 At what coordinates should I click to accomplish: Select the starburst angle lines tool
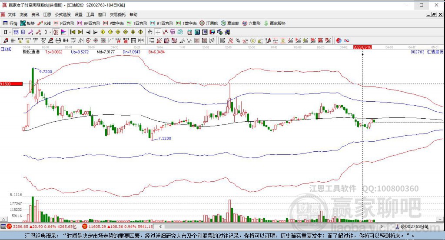click(x=96, y=40)
